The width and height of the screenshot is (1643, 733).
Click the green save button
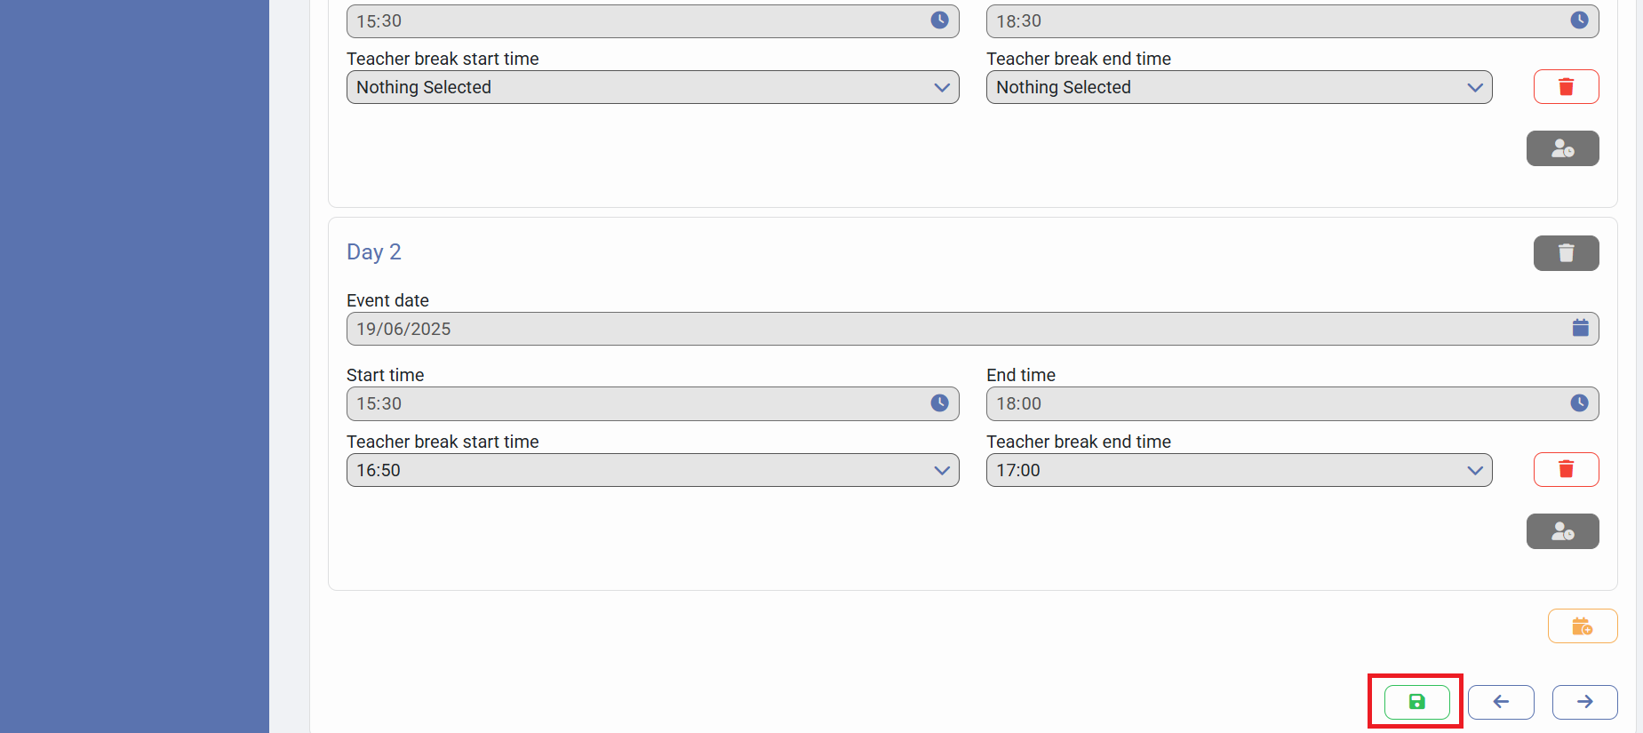click(1416, 702)
